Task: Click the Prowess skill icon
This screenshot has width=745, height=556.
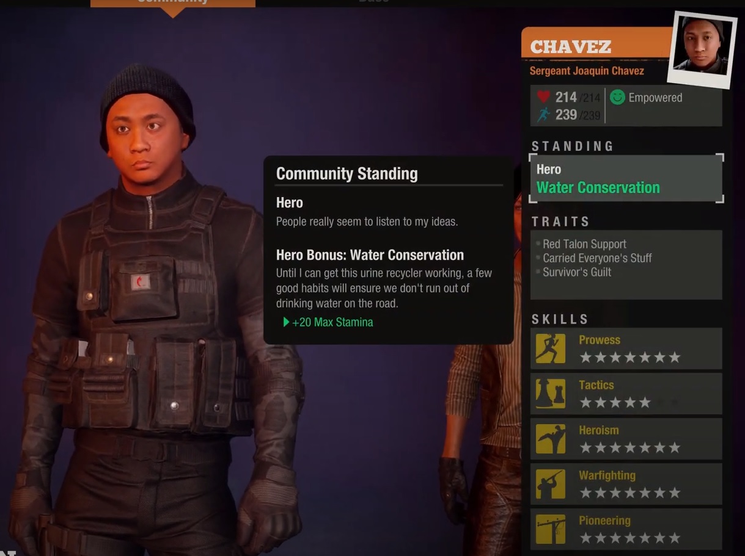Action: [x=551, y=348]
